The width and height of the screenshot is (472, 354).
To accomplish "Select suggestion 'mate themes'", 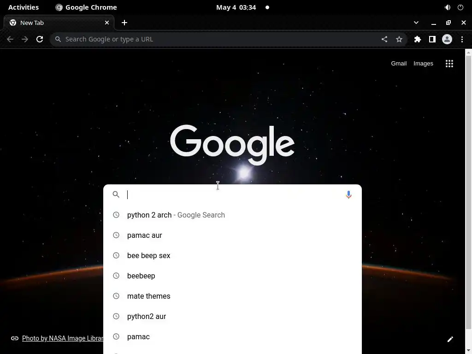I will 232,296.
